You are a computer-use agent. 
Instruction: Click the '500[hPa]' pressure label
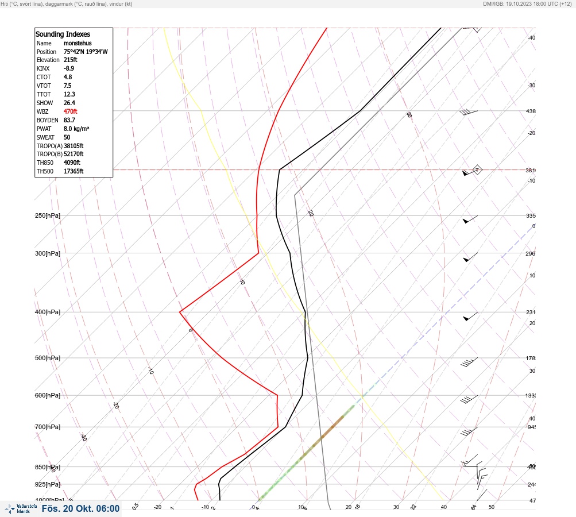click(x=48, y=358)
